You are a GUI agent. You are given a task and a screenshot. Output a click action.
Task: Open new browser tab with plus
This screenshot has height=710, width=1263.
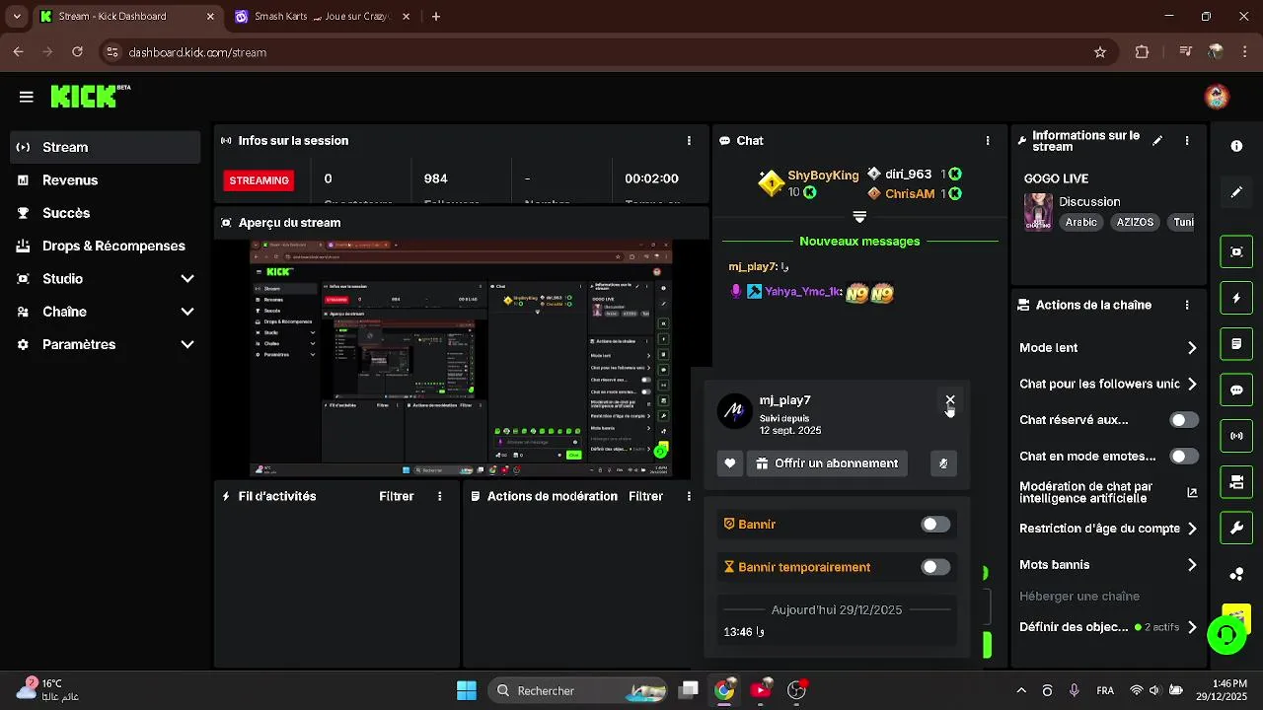tap(436, 17)
